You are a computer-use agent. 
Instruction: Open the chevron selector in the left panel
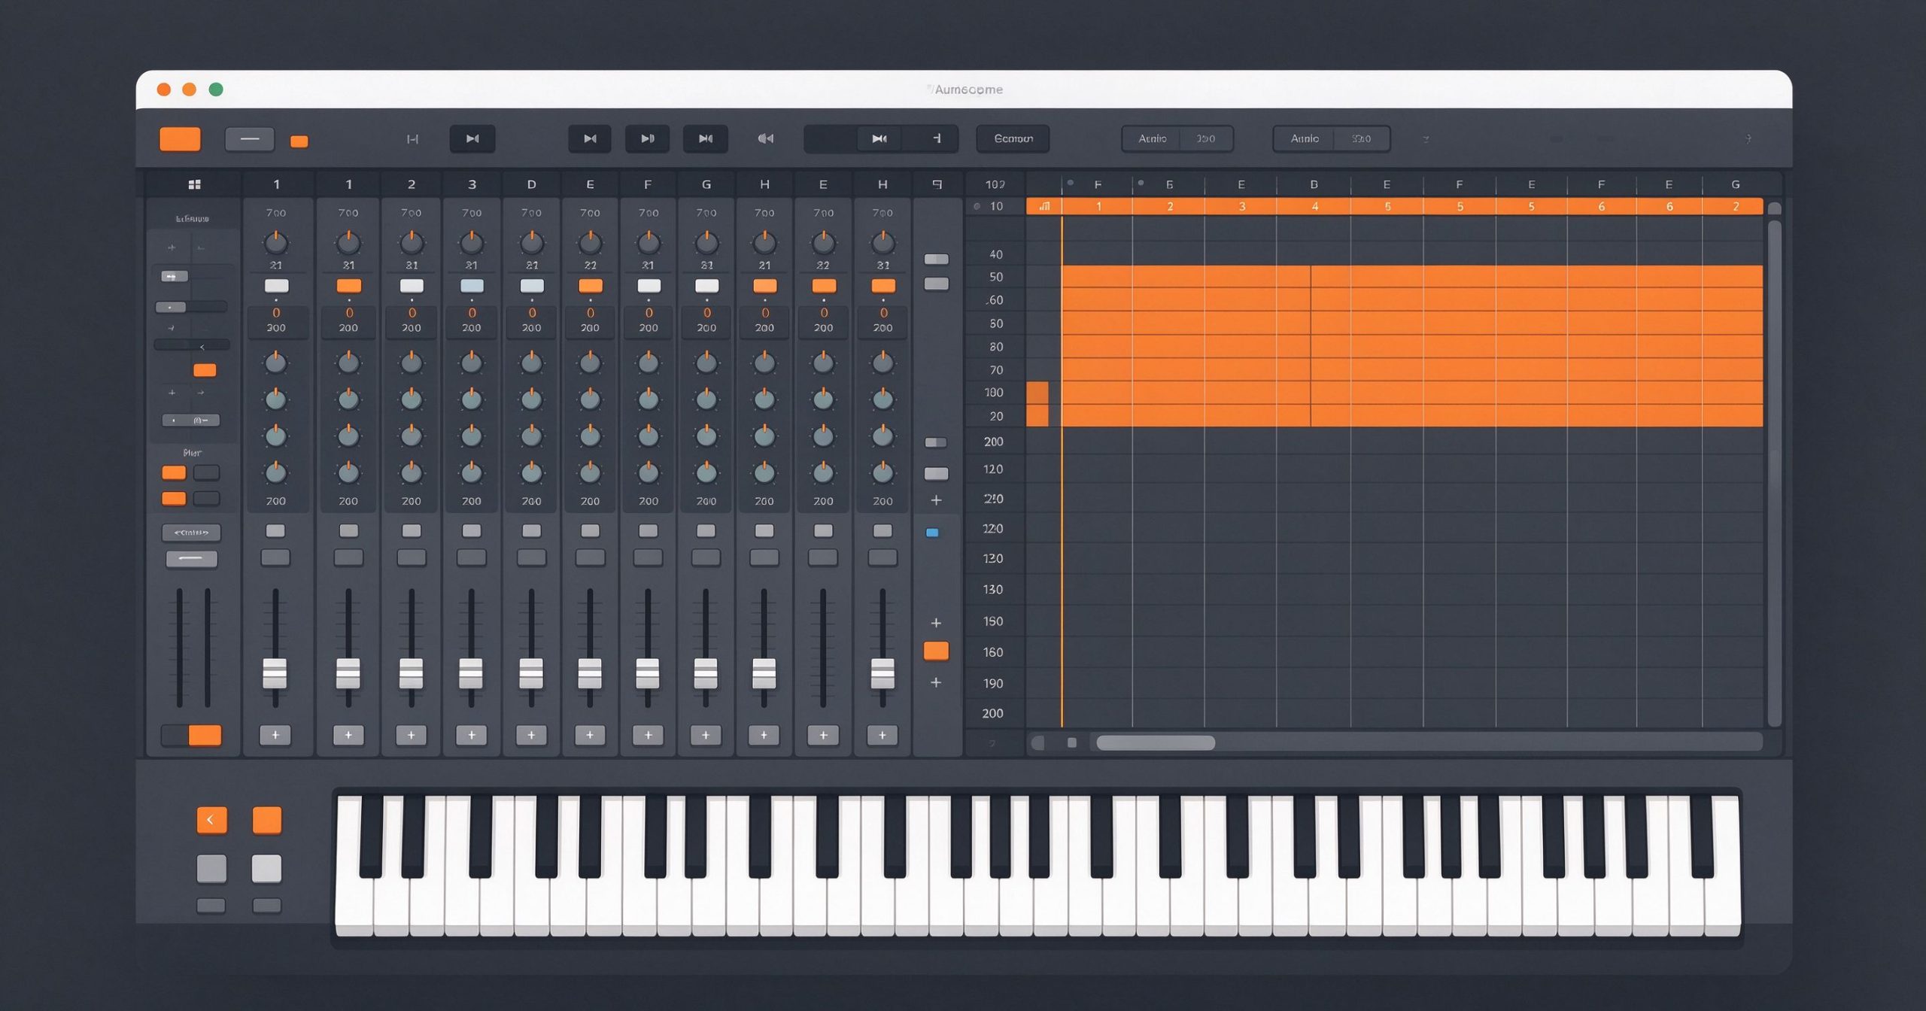pyautogui.click(x=192, y=345)
